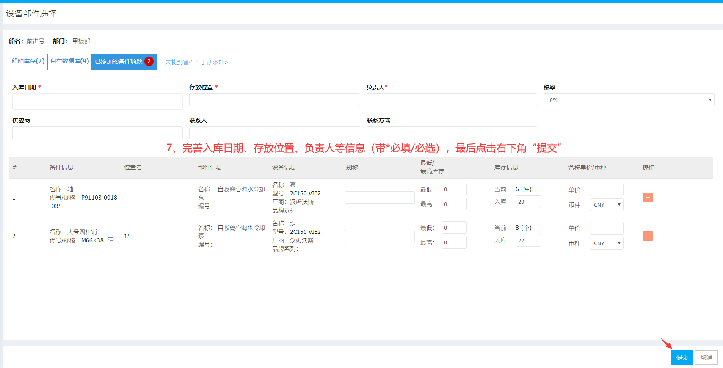723x368 pixels.
Task: Open CNY currency dropdown for row 2
Action: tap(606, 243)
